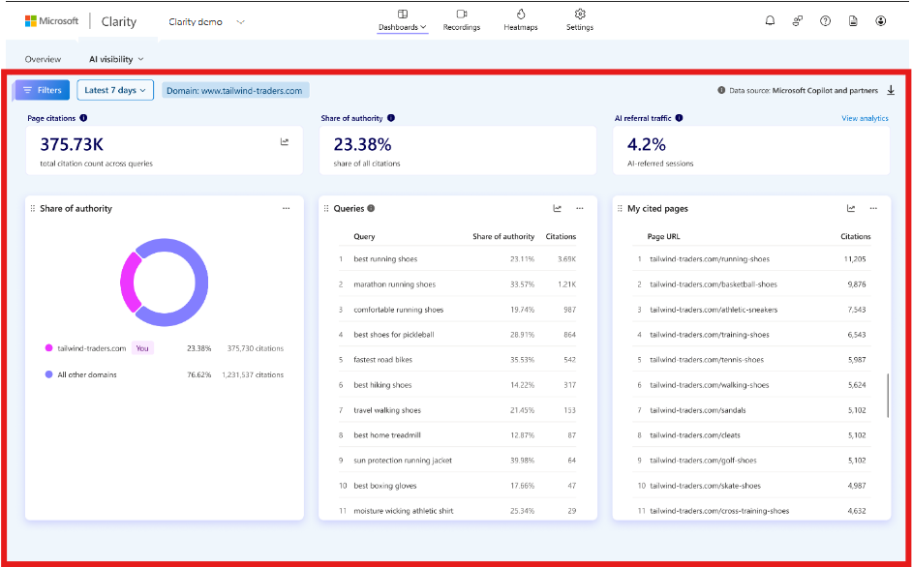
Task: Select the 'best home treadmill' query
Action: [457, 435]
